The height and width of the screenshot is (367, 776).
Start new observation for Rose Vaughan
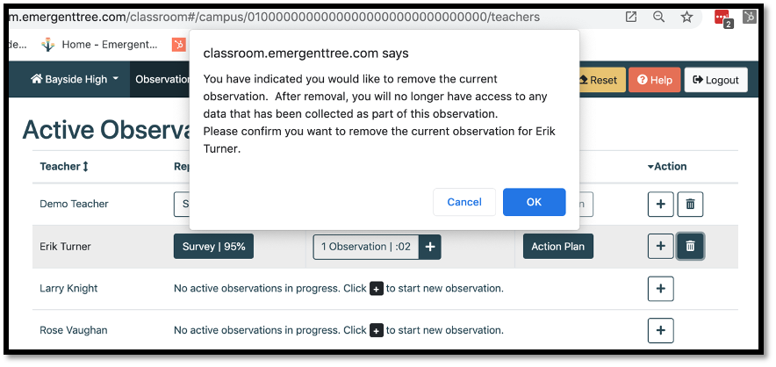coord(661,331)
